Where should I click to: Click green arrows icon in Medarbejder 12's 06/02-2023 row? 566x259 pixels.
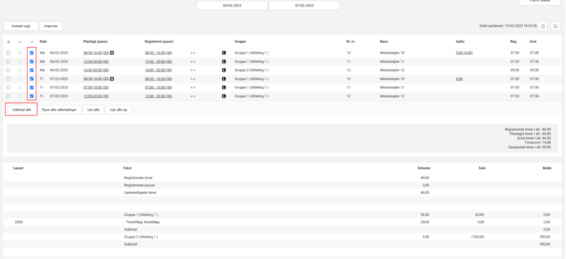pos(193,70)
